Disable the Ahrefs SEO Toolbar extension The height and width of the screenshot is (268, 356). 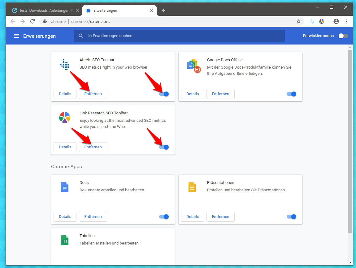164,94
